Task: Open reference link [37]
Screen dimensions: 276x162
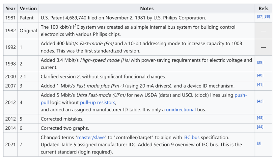Action: [x=260, y=16]
